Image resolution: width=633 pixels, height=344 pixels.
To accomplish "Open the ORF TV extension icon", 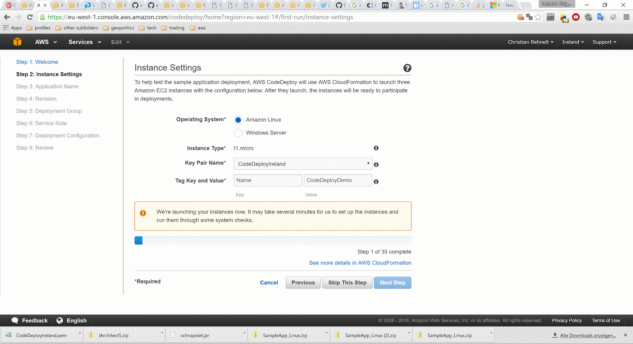I will coord(551,17).
